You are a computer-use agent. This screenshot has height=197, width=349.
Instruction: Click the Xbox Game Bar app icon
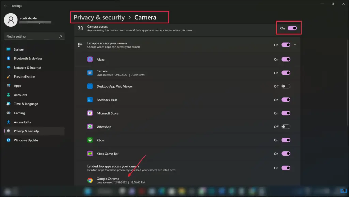(90, 154)
